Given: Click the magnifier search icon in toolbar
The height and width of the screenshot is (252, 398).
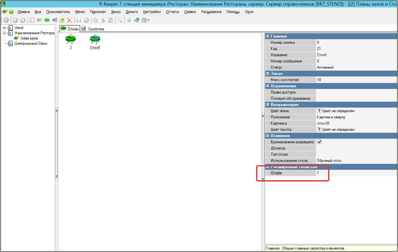Looking at the screenshot, I should [120, 20].
